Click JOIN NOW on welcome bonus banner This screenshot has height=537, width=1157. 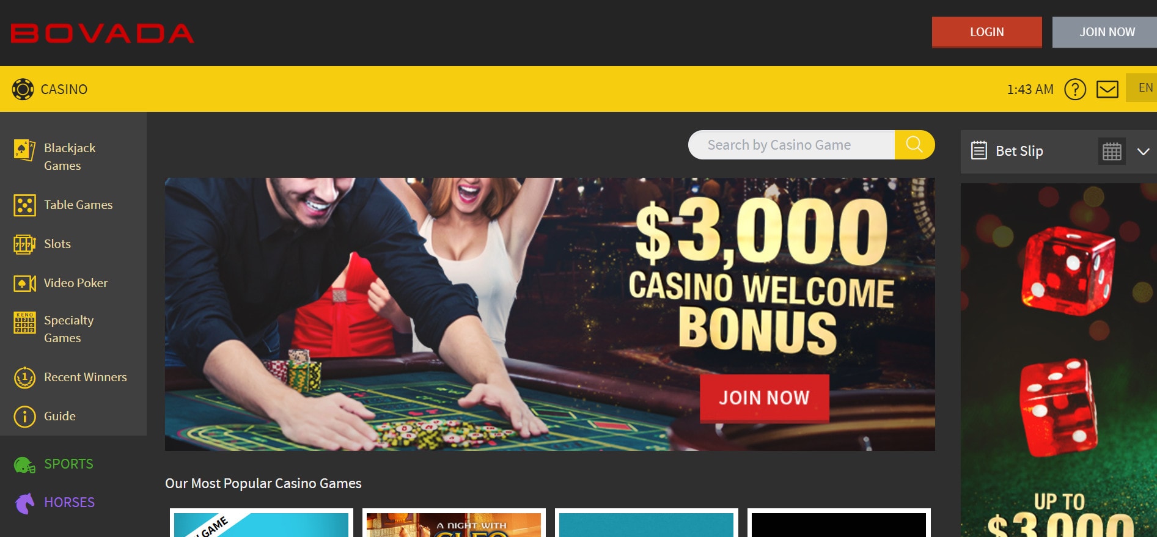tap(765, 398)
